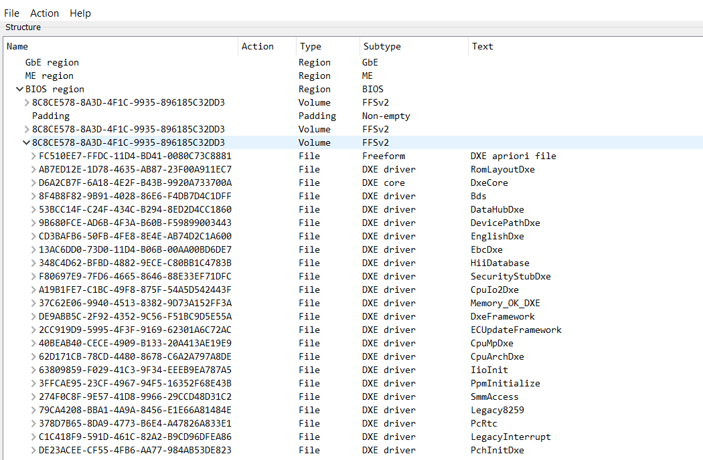Click the GbE subtype cell
This screenshot has height=460, width=703.
[x=370, y=62]
